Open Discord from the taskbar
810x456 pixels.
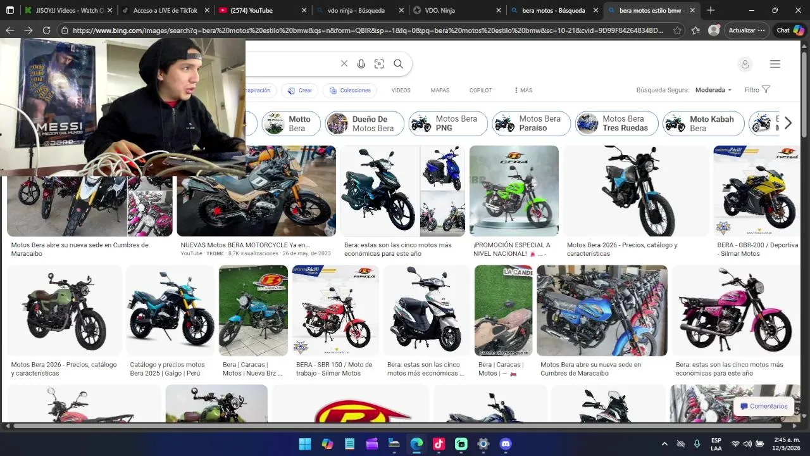point(506,444)
